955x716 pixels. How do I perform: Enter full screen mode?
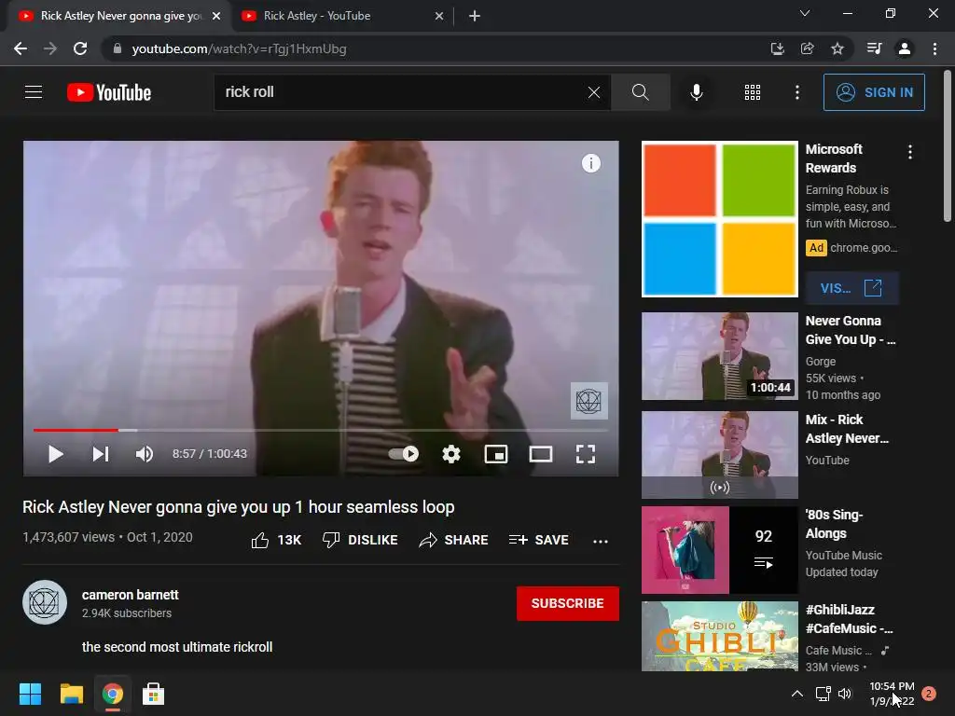pyautogui.click(x=586, y=454)
